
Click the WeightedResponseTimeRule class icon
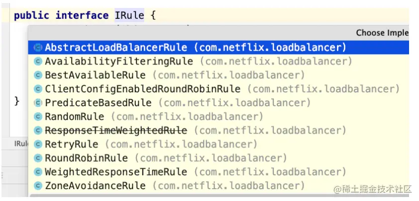[x=38, y=172]
